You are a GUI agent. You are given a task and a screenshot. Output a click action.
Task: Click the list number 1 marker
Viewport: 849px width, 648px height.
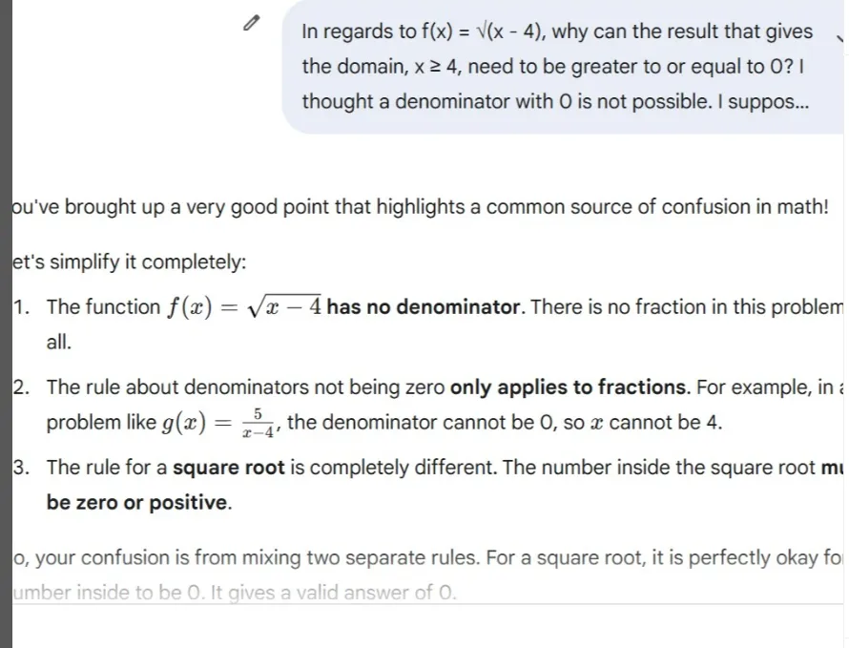point(21,307)
